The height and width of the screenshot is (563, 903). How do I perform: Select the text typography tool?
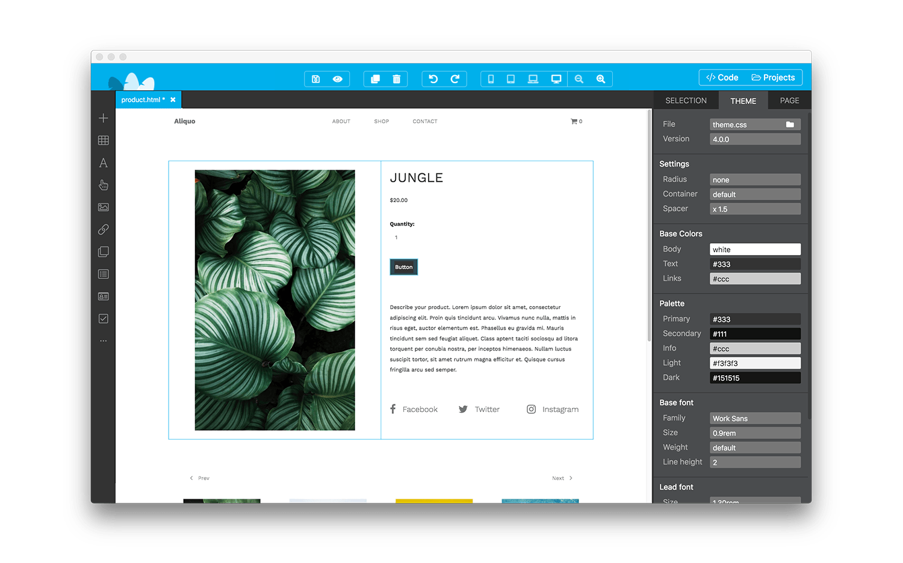pyautogui.click(x=104, y=162)
